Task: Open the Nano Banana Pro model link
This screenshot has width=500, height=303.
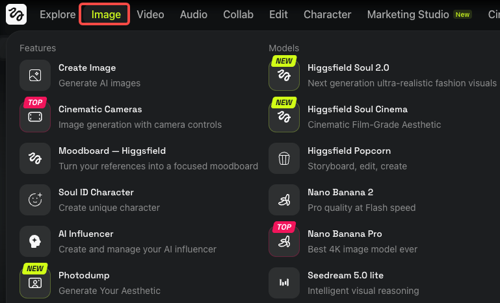Action: point(345,234)
